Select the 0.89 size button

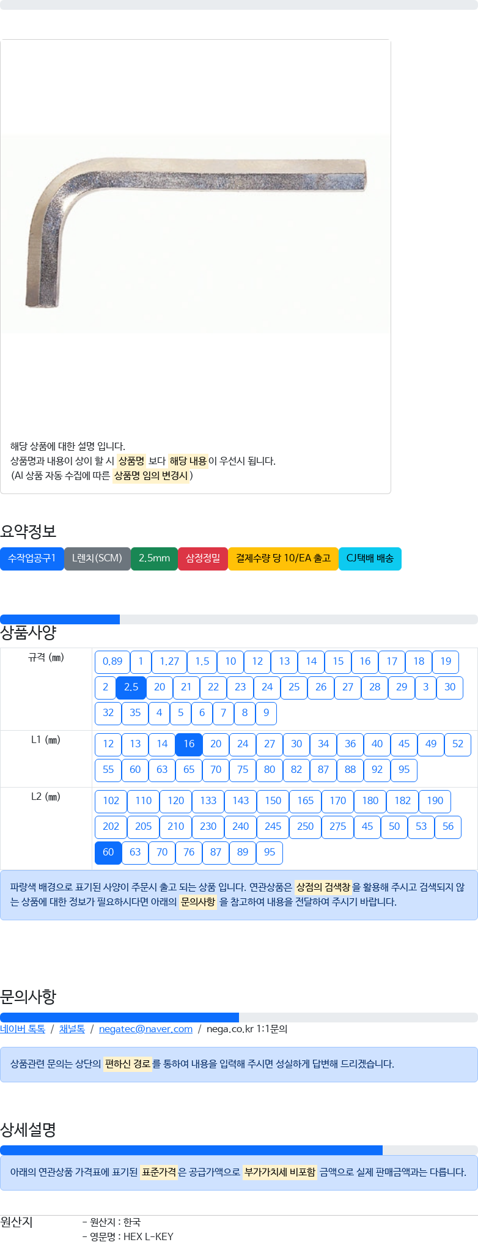pyautogui.click(x=112, y=662)
